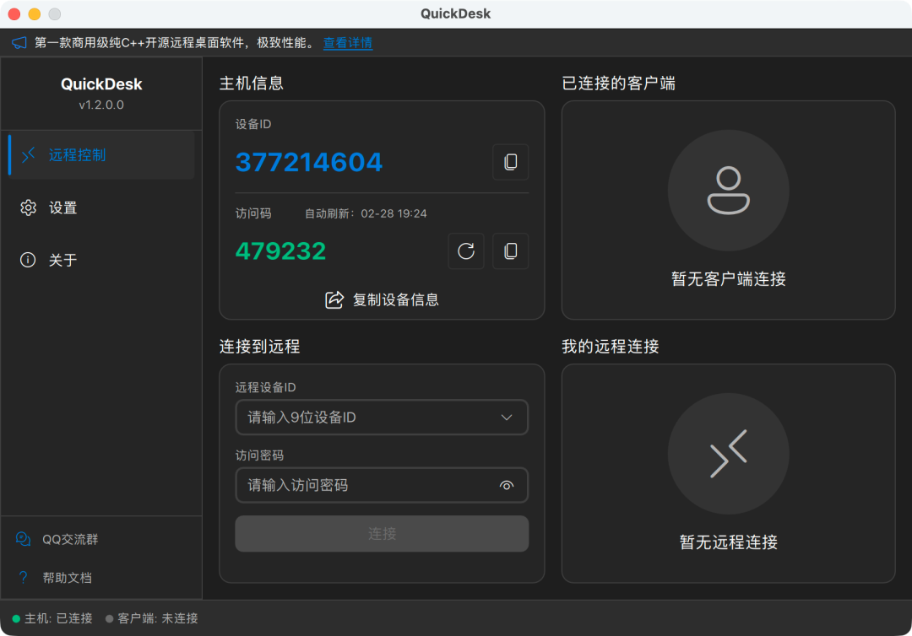Screen dimensions: 912x636
Task: Click the 复制设备信息 button
Action: click(382, 299)
